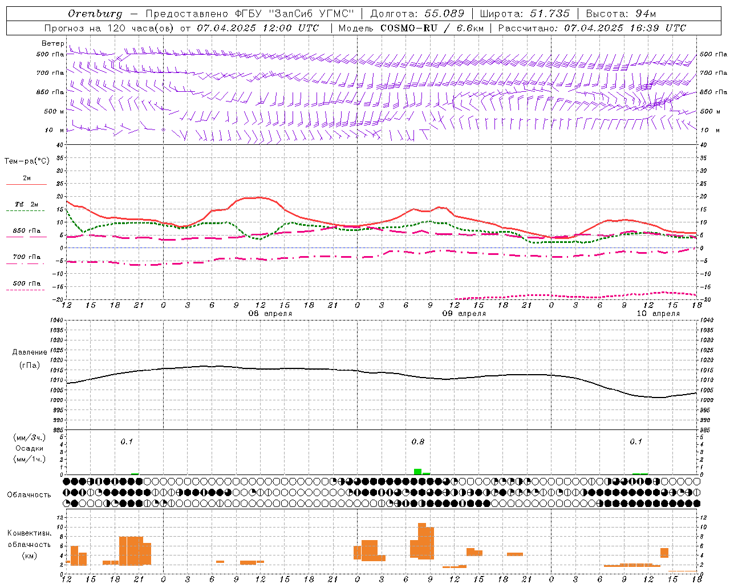Click the left "700 гПа" wind level label
The height and width of the screenshot is (584, 730).
pos(50,73)
